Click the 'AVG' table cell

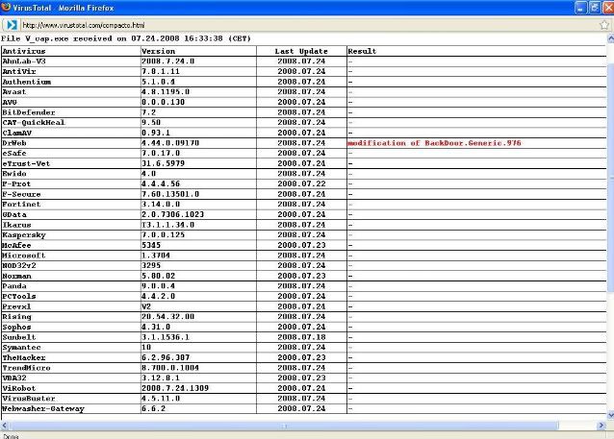coord(71,102)
